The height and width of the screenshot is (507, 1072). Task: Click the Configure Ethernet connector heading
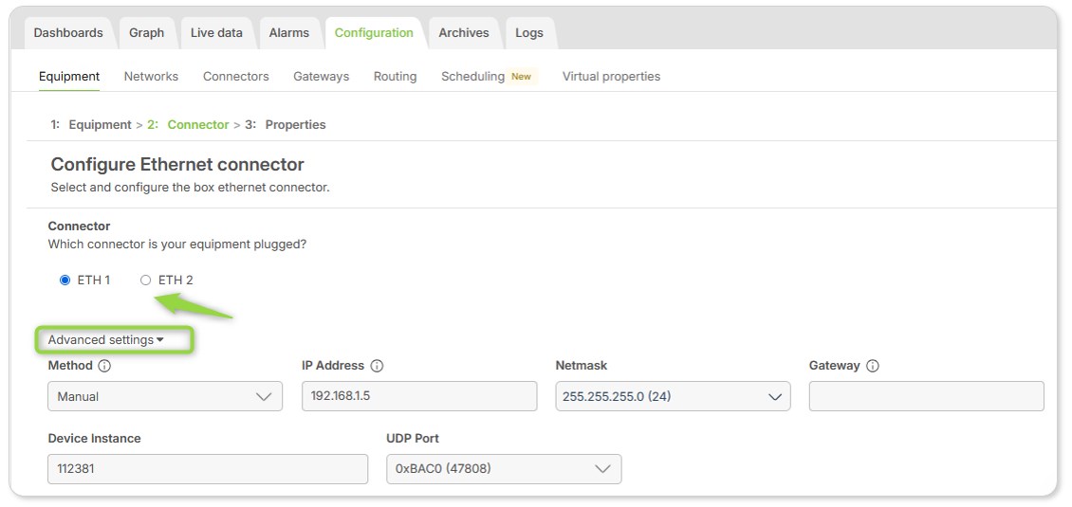(177, 165)
